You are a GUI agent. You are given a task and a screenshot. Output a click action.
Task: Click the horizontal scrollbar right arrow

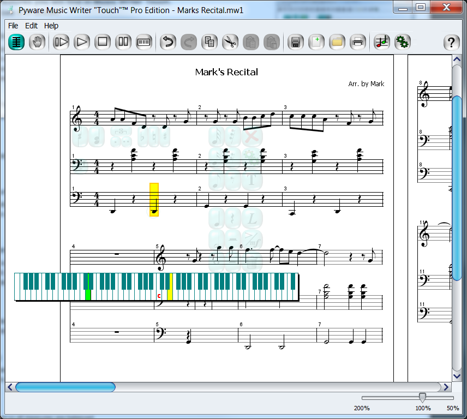tap(446, 387)
